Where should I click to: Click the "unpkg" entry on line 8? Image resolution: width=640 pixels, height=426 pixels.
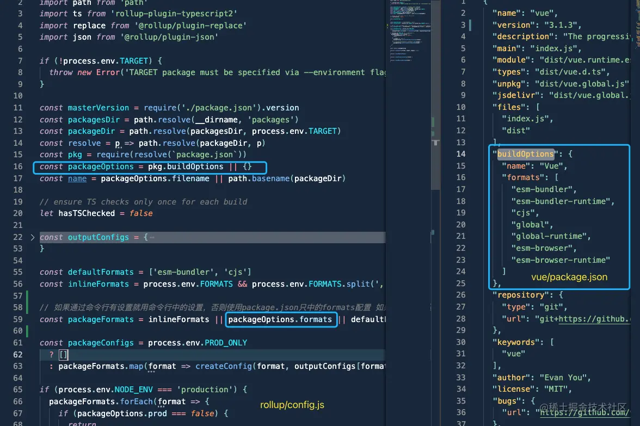click(x=561, y=84)
